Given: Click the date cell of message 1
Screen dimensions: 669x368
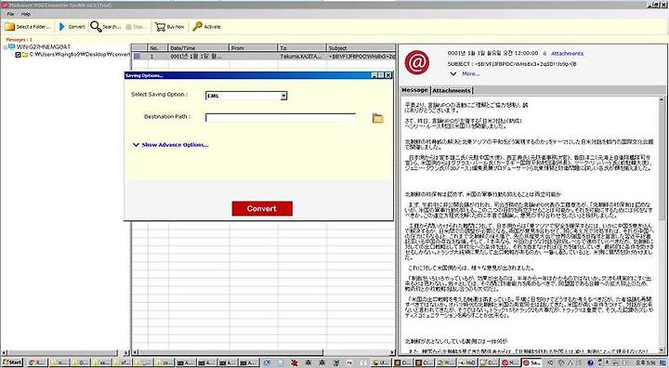Looking at the screenshot, I should [x=199, y=57].
